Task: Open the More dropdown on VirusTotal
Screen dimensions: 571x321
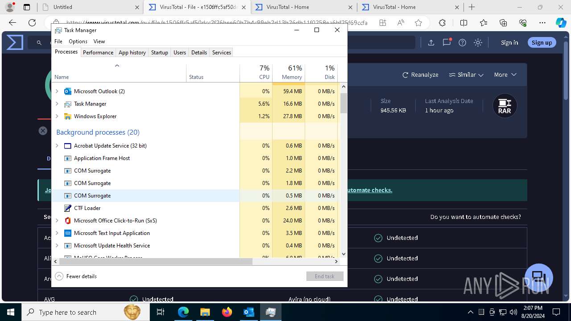Action: 505,75
